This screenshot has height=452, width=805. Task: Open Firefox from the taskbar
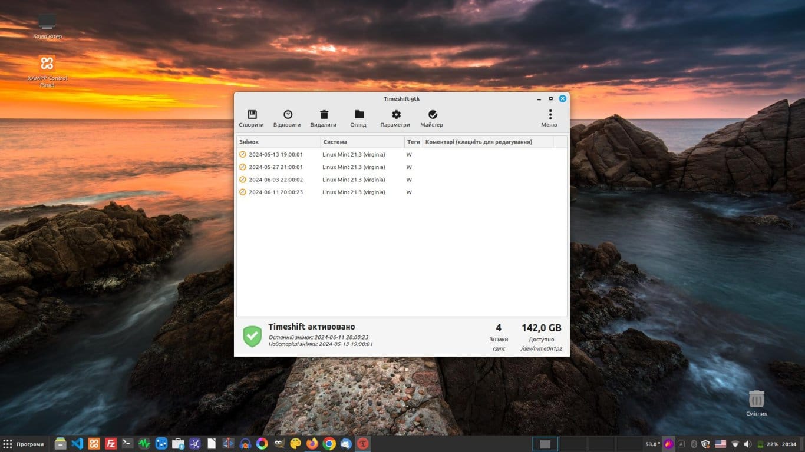[312, 444]
